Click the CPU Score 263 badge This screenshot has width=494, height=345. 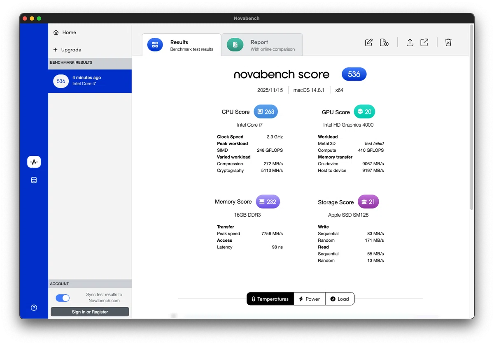pyautogui.click(x=266, y=112)
